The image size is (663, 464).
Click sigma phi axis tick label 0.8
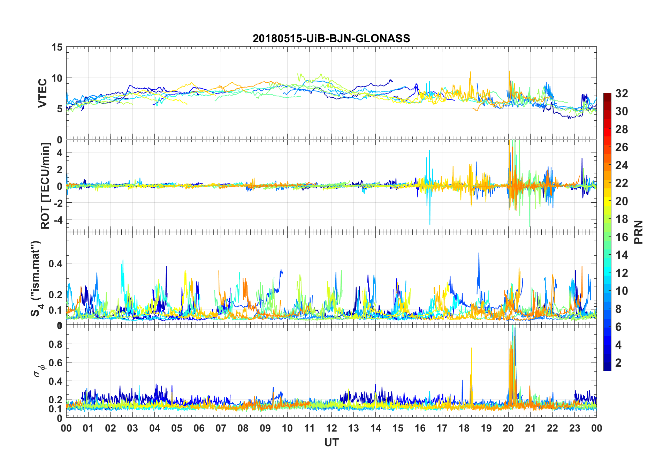(x=55, y=344)
